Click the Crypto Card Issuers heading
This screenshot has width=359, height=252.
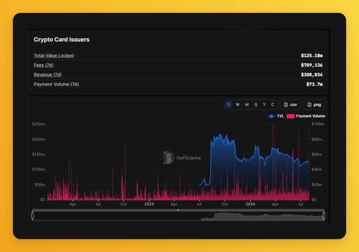point(62,40)
